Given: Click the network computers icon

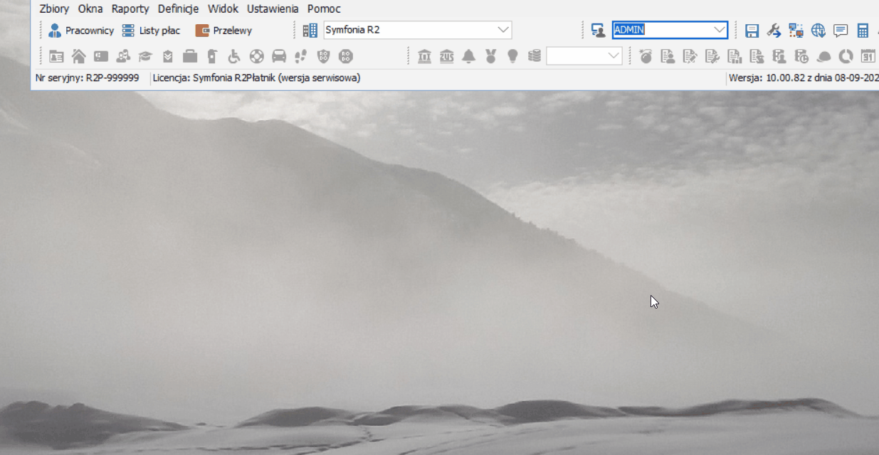Looking at the screenshot, I should [796, 31].
